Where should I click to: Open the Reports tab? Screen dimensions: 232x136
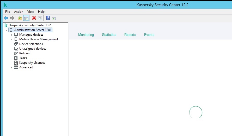[x=130, y=35]
